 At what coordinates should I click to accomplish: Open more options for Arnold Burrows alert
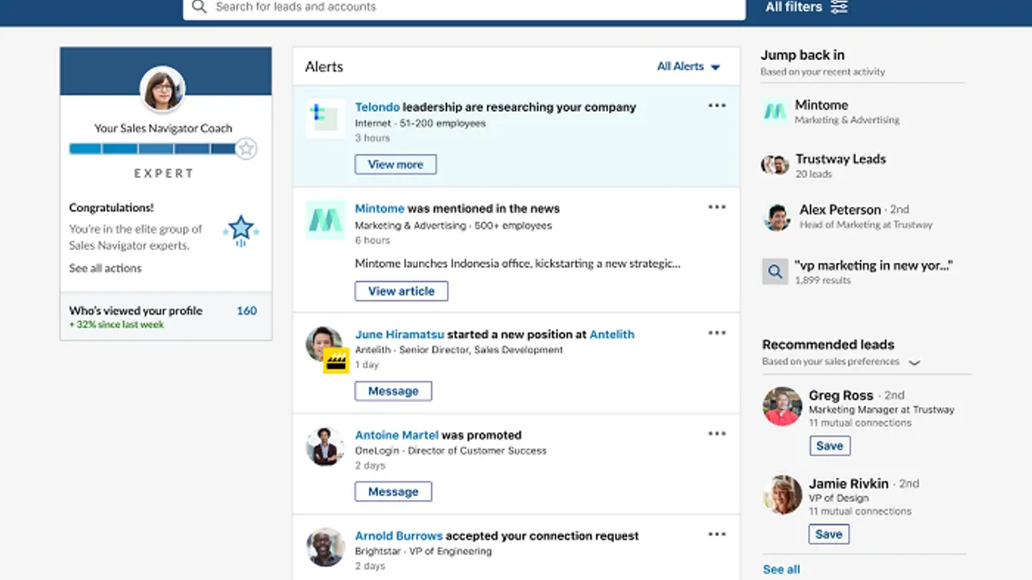[716, 534]
